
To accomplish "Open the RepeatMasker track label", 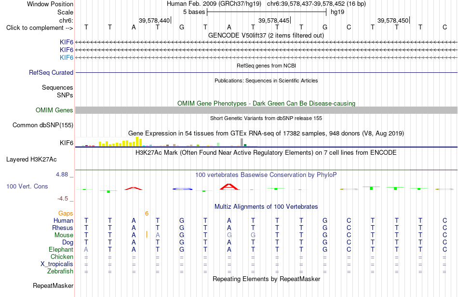I will coord(53,285).
